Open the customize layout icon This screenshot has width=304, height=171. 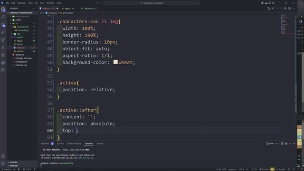point(273,3)
